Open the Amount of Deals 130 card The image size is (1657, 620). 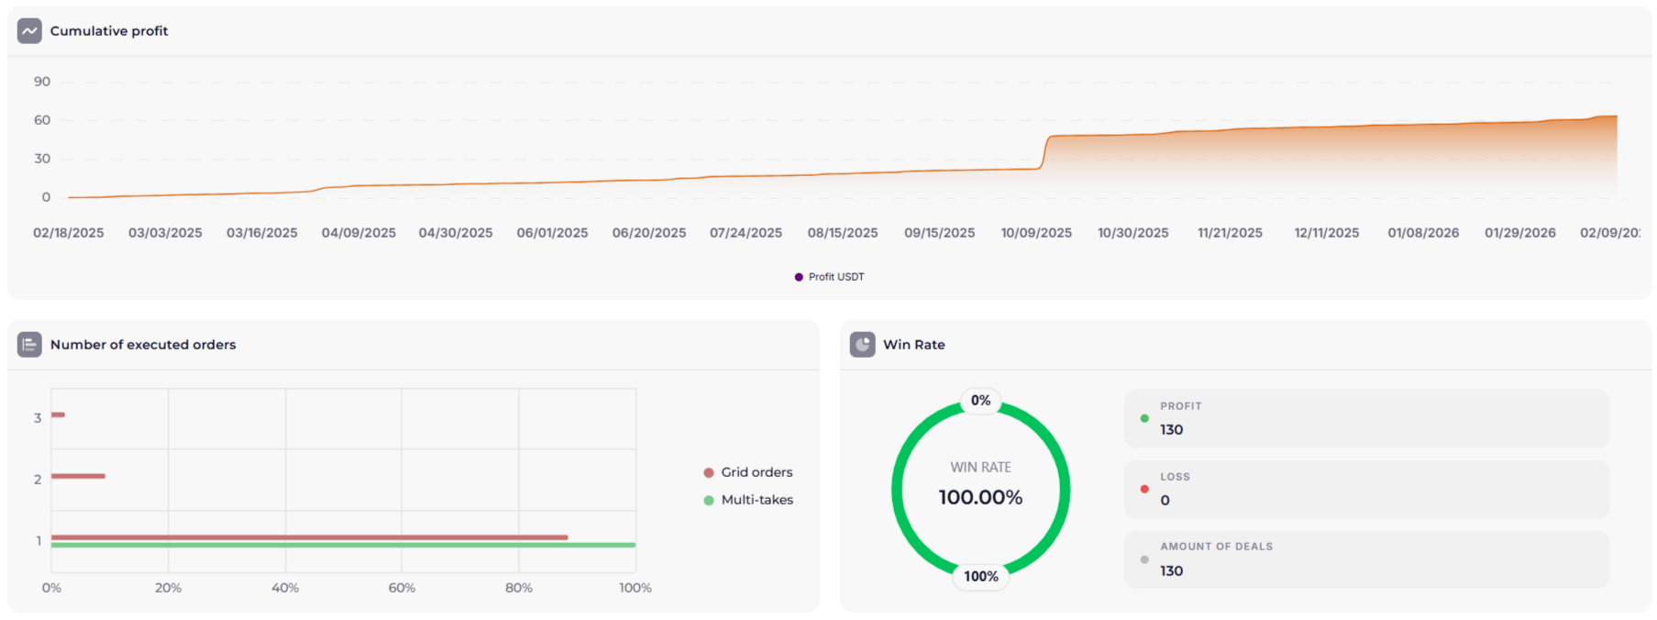[1365, 559]
